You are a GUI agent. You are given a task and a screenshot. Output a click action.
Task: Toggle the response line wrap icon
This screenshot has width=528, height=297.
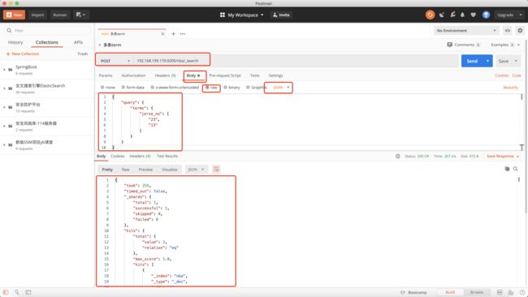pyautogui.click(x=216, y=169)
